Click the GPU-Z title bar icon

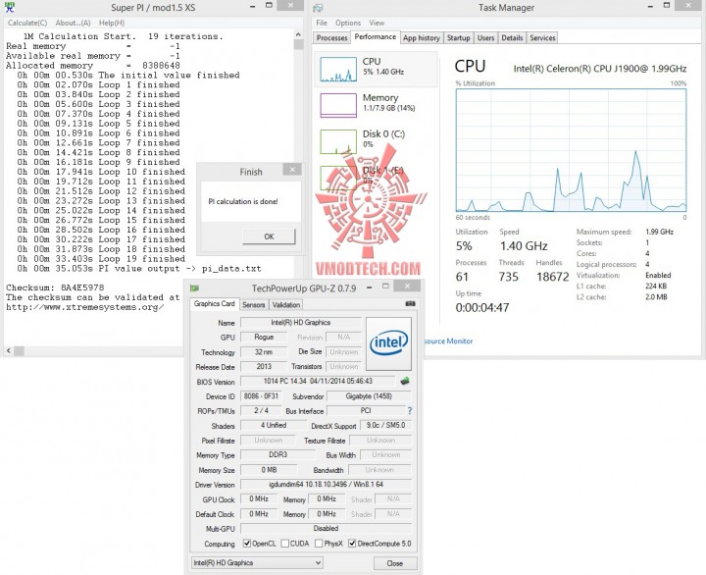click(x=194, y=287)
